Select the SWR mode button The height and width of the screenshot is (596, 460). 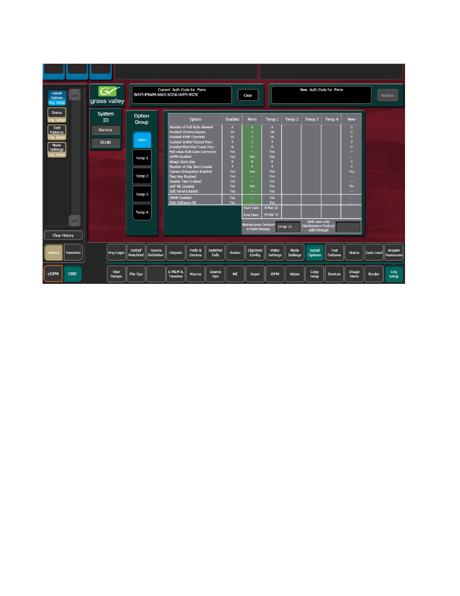click(72, 274)
